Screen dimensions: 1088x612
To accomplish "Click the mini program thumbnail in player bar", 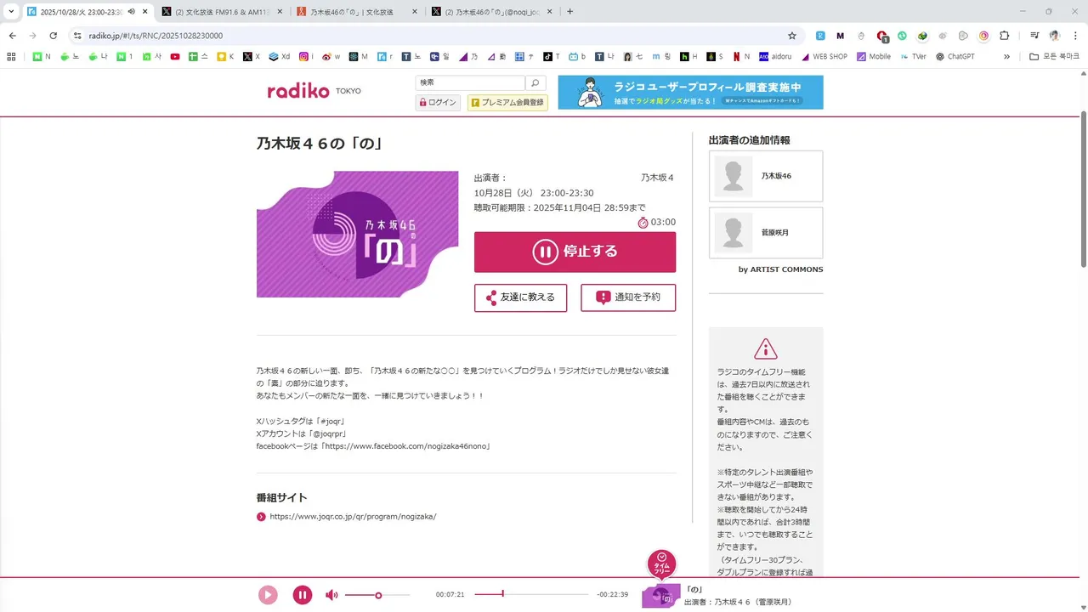I will click(660, 596).
